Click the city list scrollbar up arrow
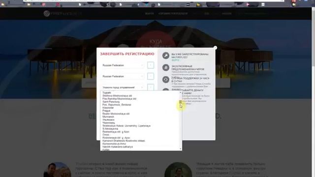The height and width of the screenshot is (177, 315). click(181, 92)
